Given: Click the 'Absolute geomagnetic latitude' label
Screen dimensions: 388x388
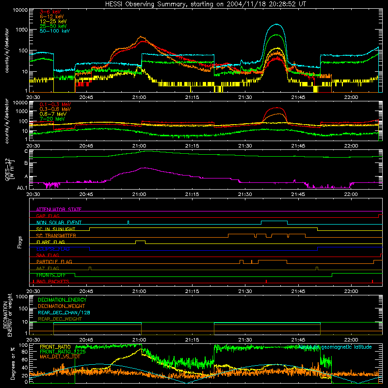Looking at the screenshot, I should click(335, 347).
